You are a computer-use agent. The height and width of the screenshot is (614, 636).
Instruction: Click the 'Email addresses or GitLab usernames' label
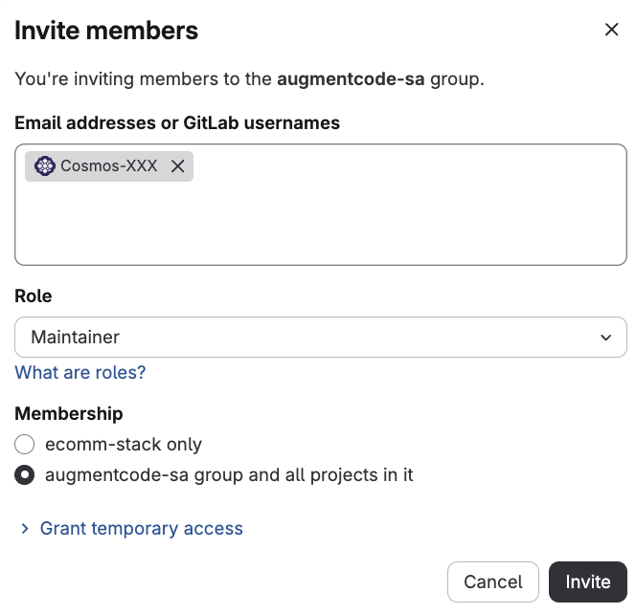click(x=177, y=122)
